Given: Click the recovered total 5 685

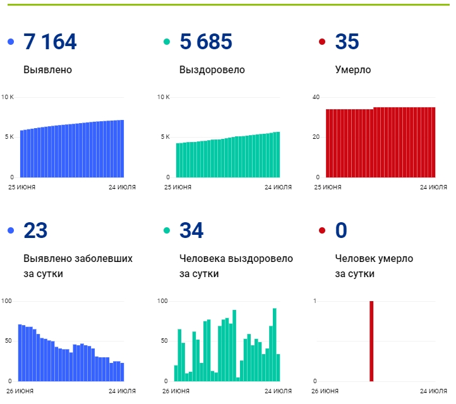Looking at the screenshot, I should point(206,42).
